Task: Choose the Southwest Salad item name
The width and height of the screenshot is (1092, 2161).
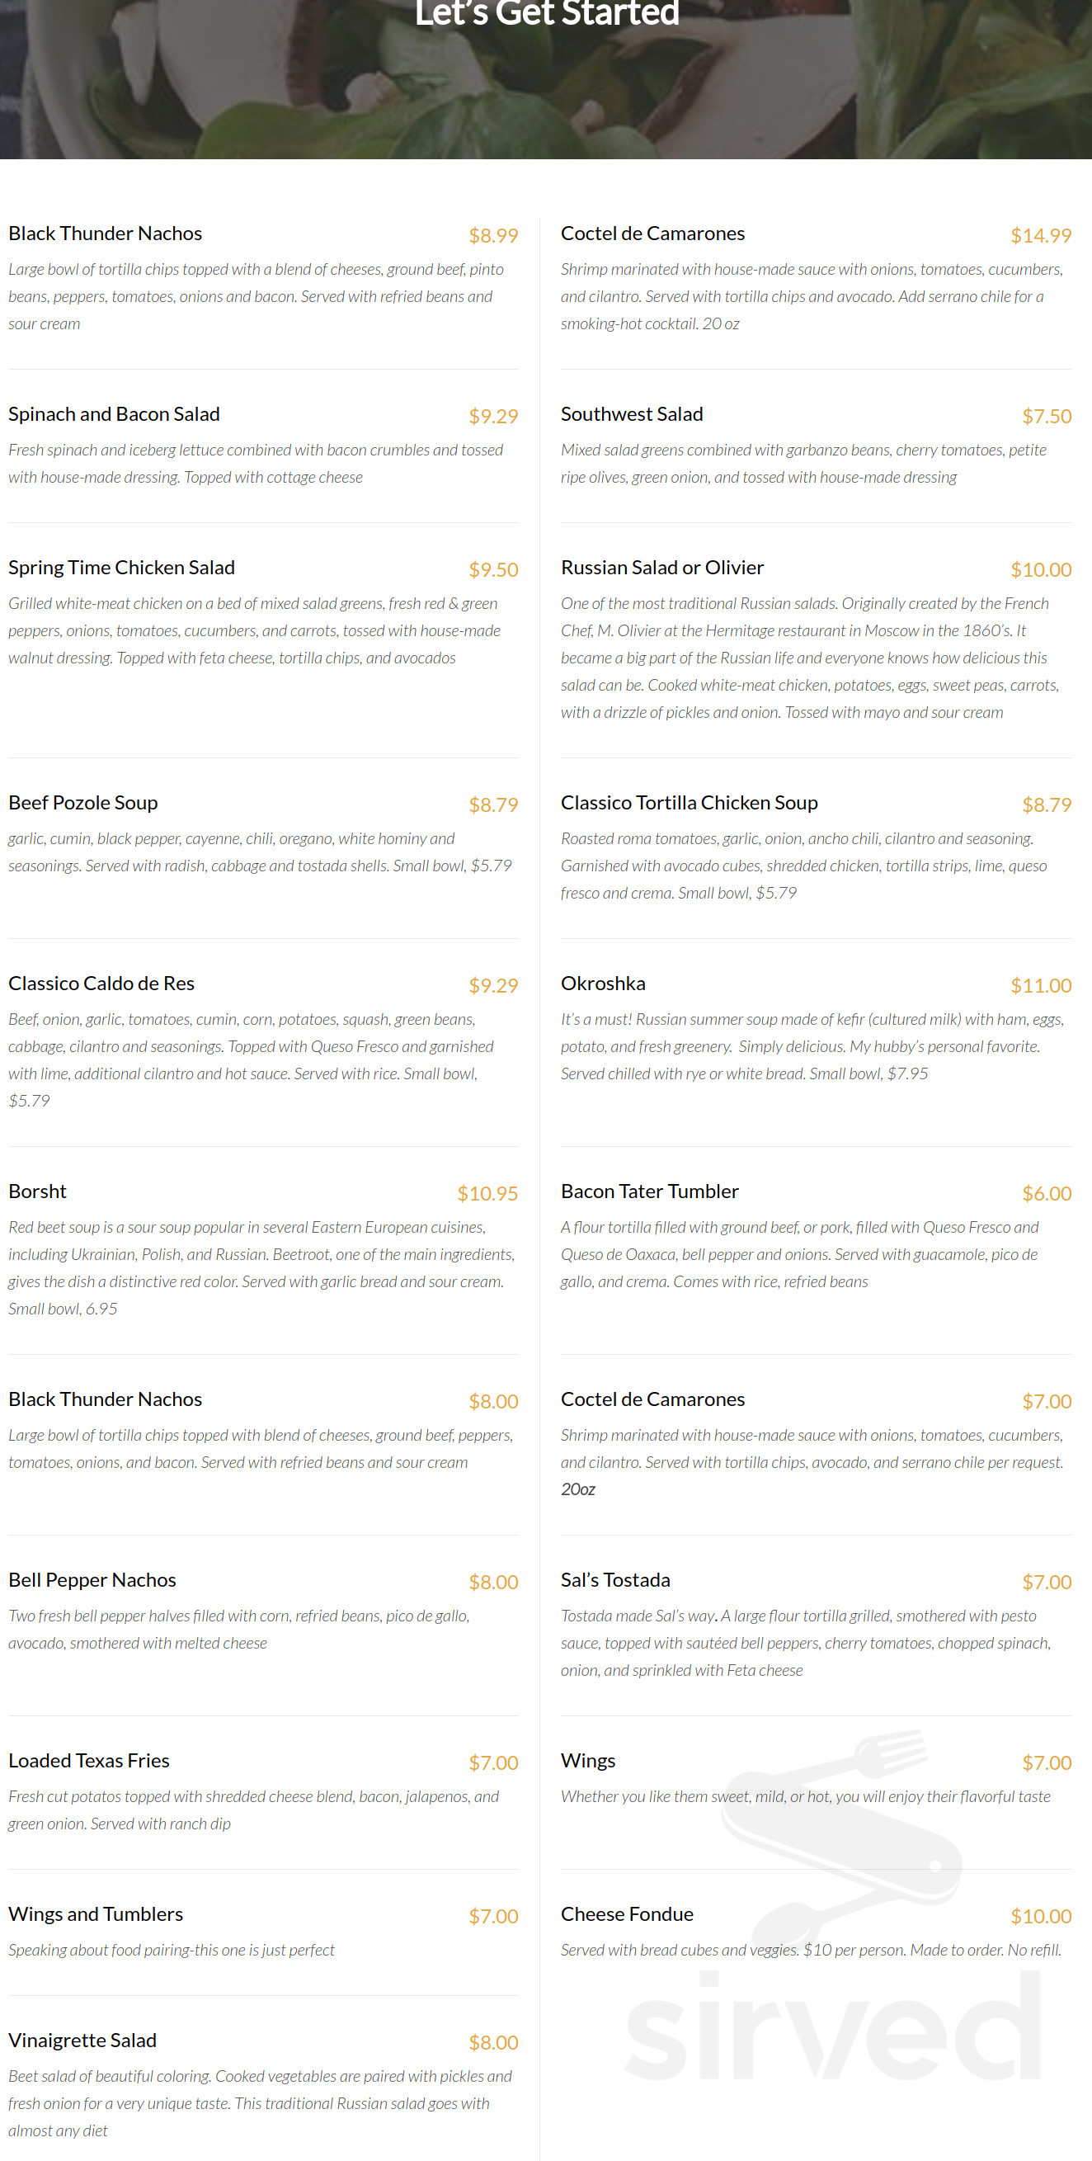Action: point(633,413)
